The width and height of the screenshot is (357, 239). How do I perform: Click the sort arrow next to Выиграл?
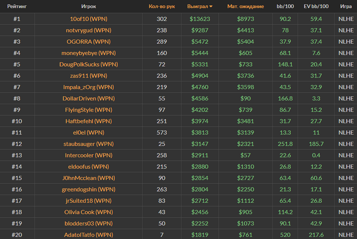tap(211, 7)
